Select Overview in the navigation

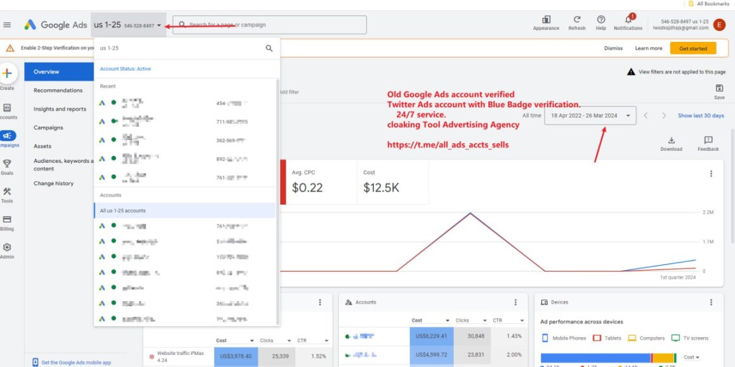click(59, 72)
